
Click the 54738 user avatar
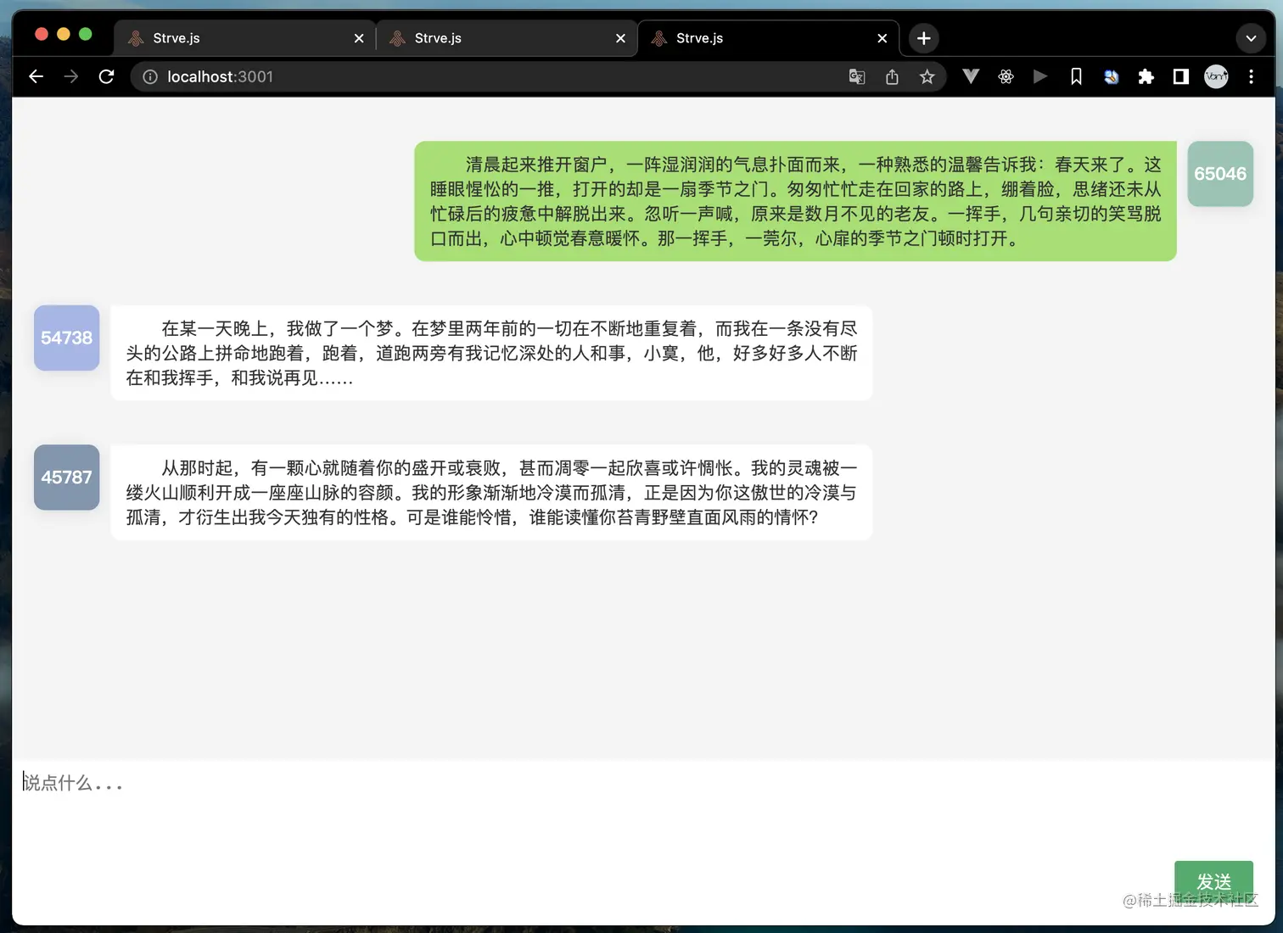(66, 338)
